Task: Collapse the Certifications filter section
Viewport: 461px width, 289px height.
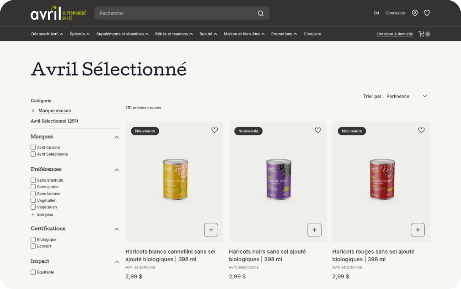Action: pos(116,229)
